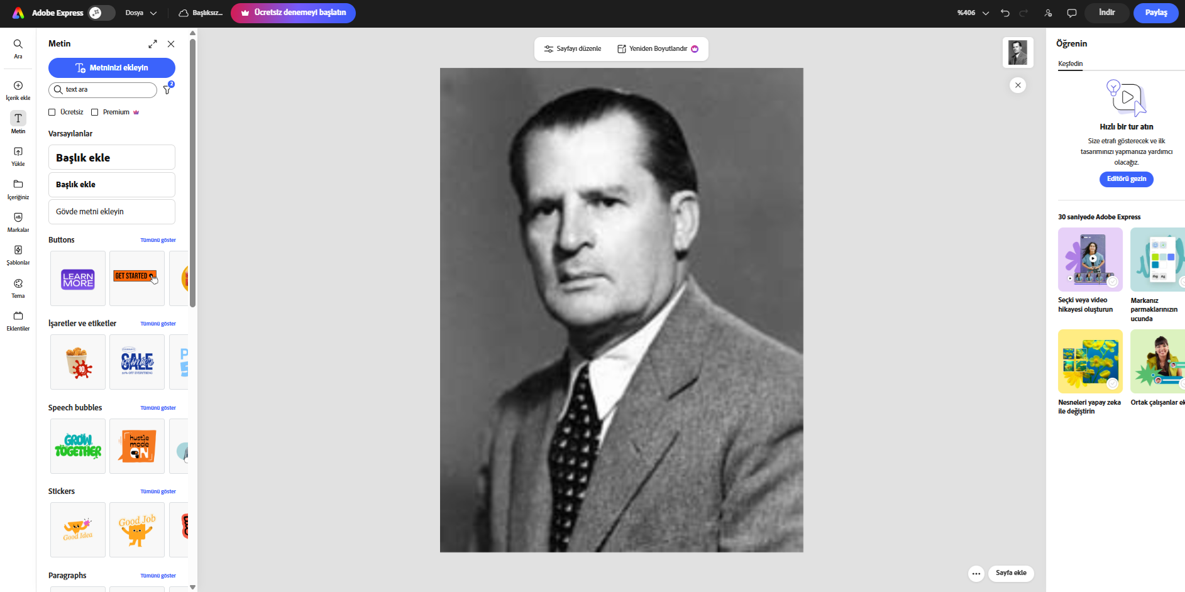Select the GET STARTED button template
The width and height of the screenshot is (1185, 592).
(x=137, y=278)
